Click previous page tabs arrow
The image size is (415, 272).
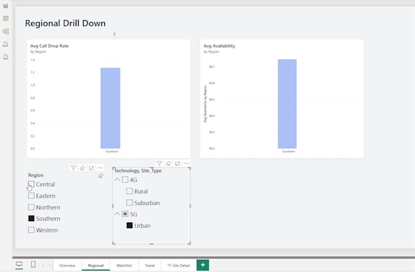43,265
